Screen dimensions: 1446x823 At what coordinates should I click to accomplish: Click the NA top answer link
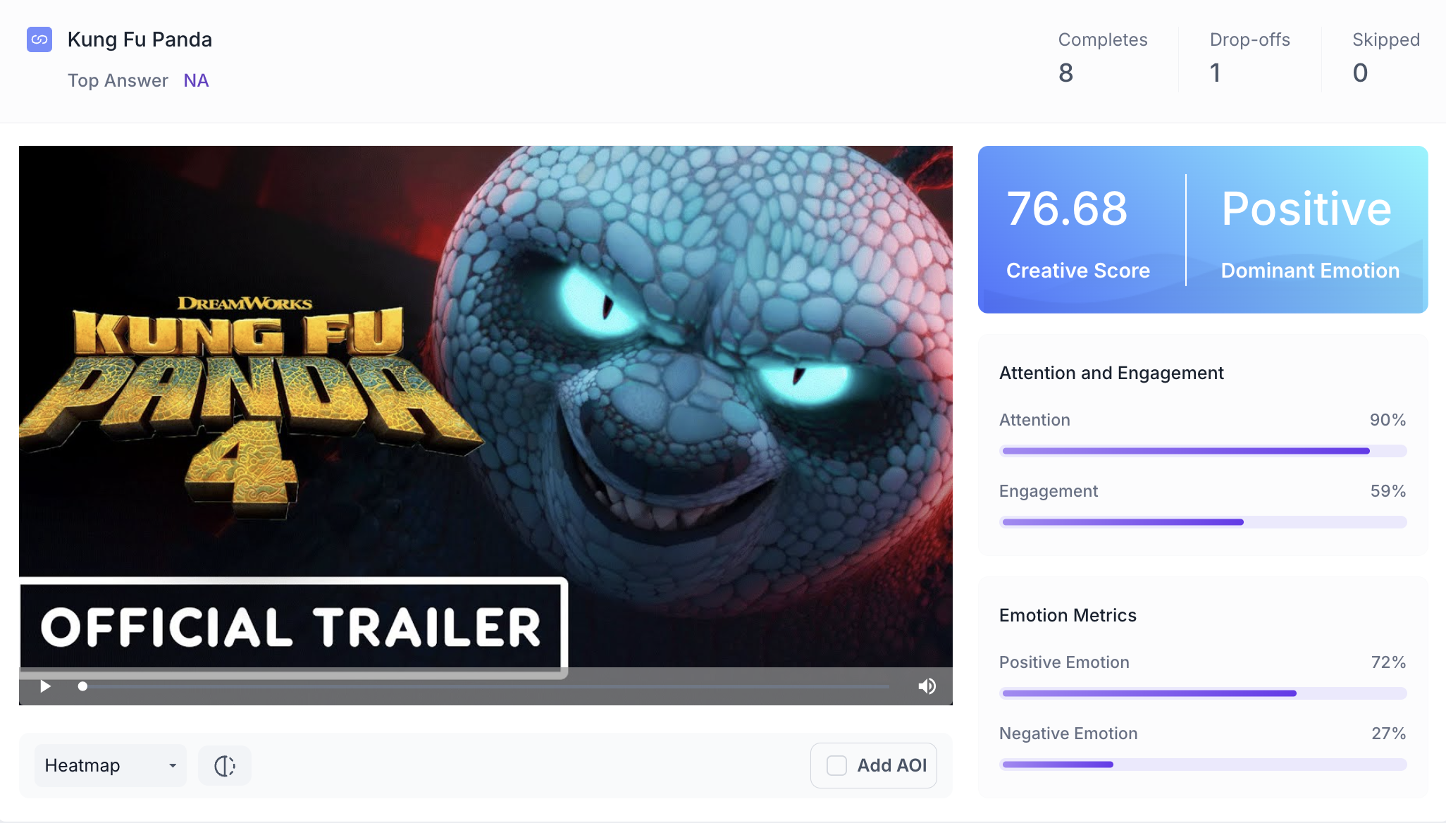pyautogui.click(x=196, y=81)
